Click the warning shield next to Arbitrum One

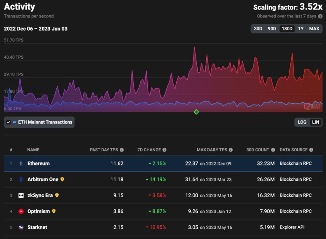[62, 179]
